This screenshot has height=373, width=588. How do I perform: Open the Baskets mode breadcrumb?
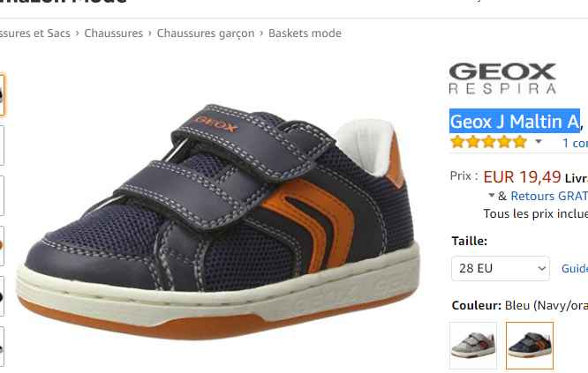click(x=305, y=33)
